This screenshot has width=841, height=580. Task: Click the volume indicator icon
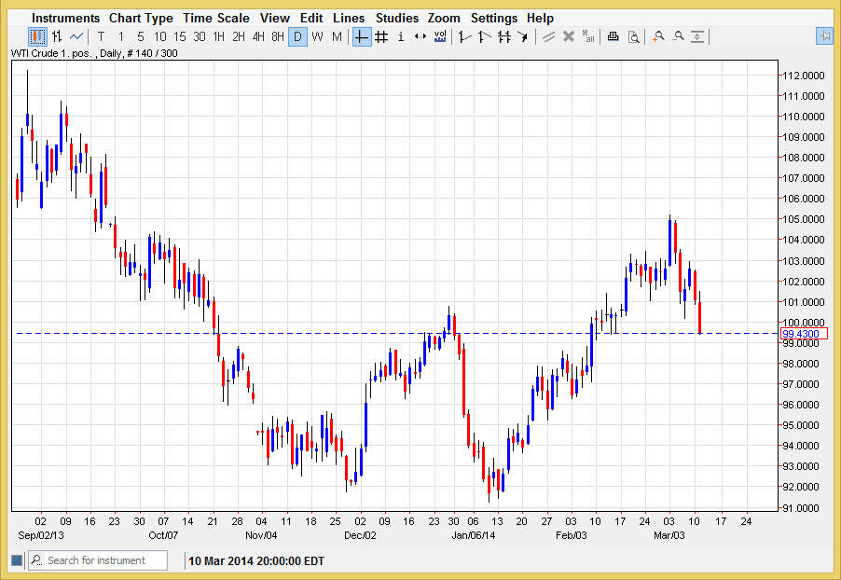pos(440,36)
